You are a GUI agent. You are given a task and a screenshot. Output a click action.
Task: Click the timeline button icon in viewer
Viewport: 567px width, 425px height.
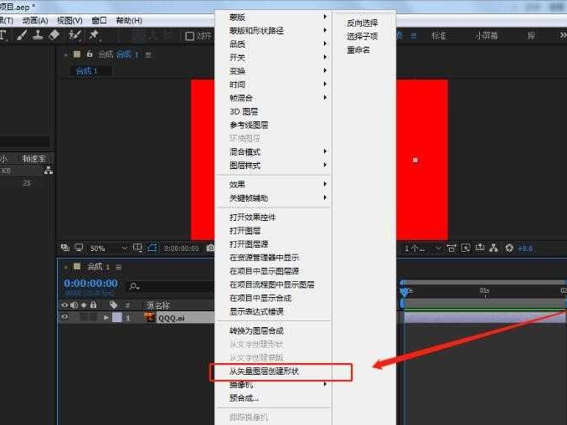pyautogui.click(x=480, y=248)
